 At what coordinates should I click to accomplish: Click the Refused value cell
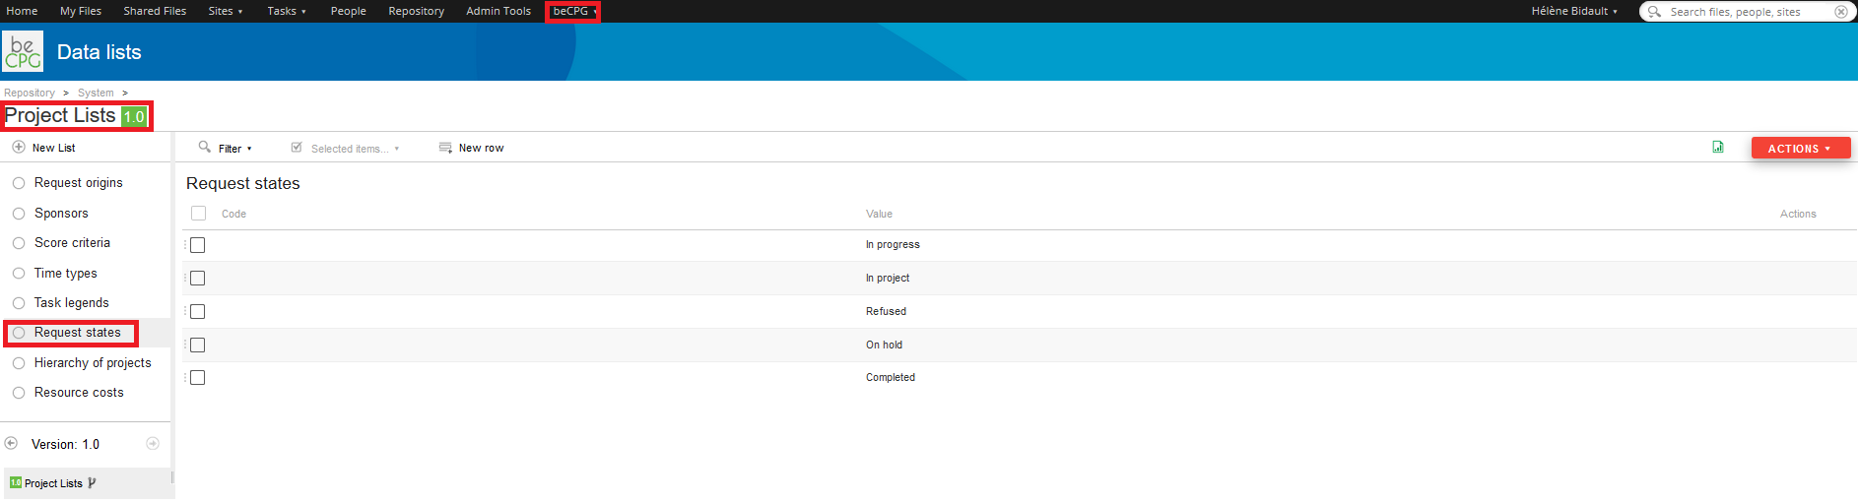click(886, 311)
